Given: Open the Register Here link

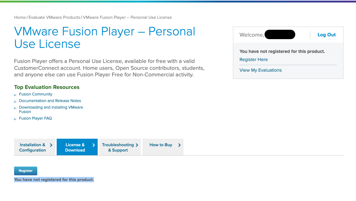Looking at the screenshot, I should pyautogui.click(x=253, y=59).
